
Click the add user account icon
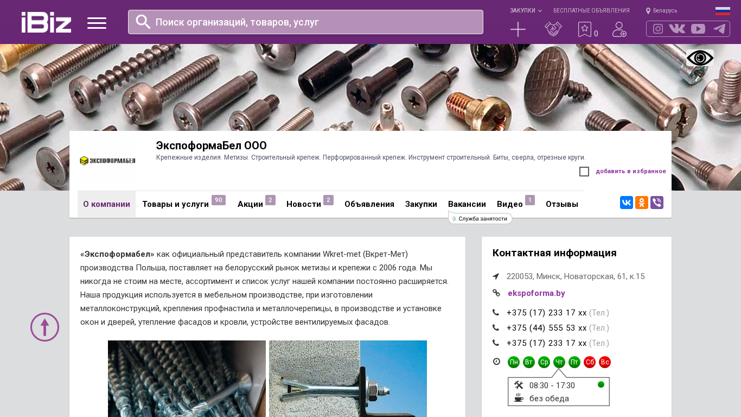coord(619,29)
